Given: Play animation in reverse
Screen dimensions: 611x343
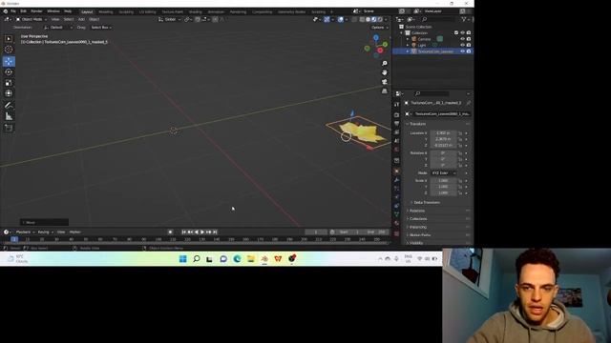Looking at the screenshot, I should (197, 232).
